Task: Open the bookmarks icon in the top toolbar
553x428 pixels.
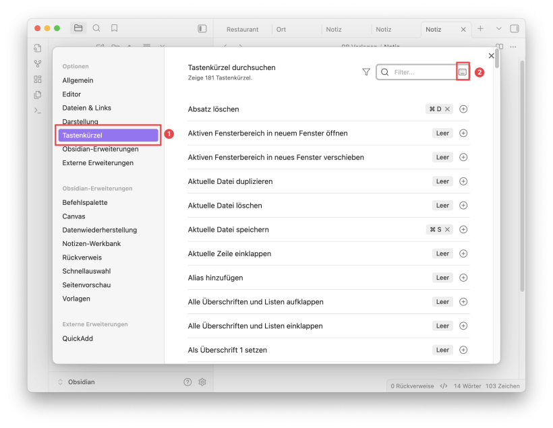Action: coord(115,28)
